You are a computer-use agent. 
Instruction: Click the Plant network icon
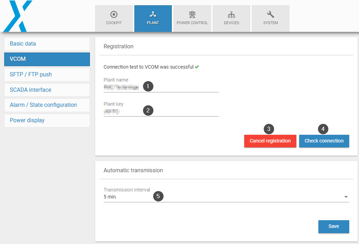[x=153, y=14]
